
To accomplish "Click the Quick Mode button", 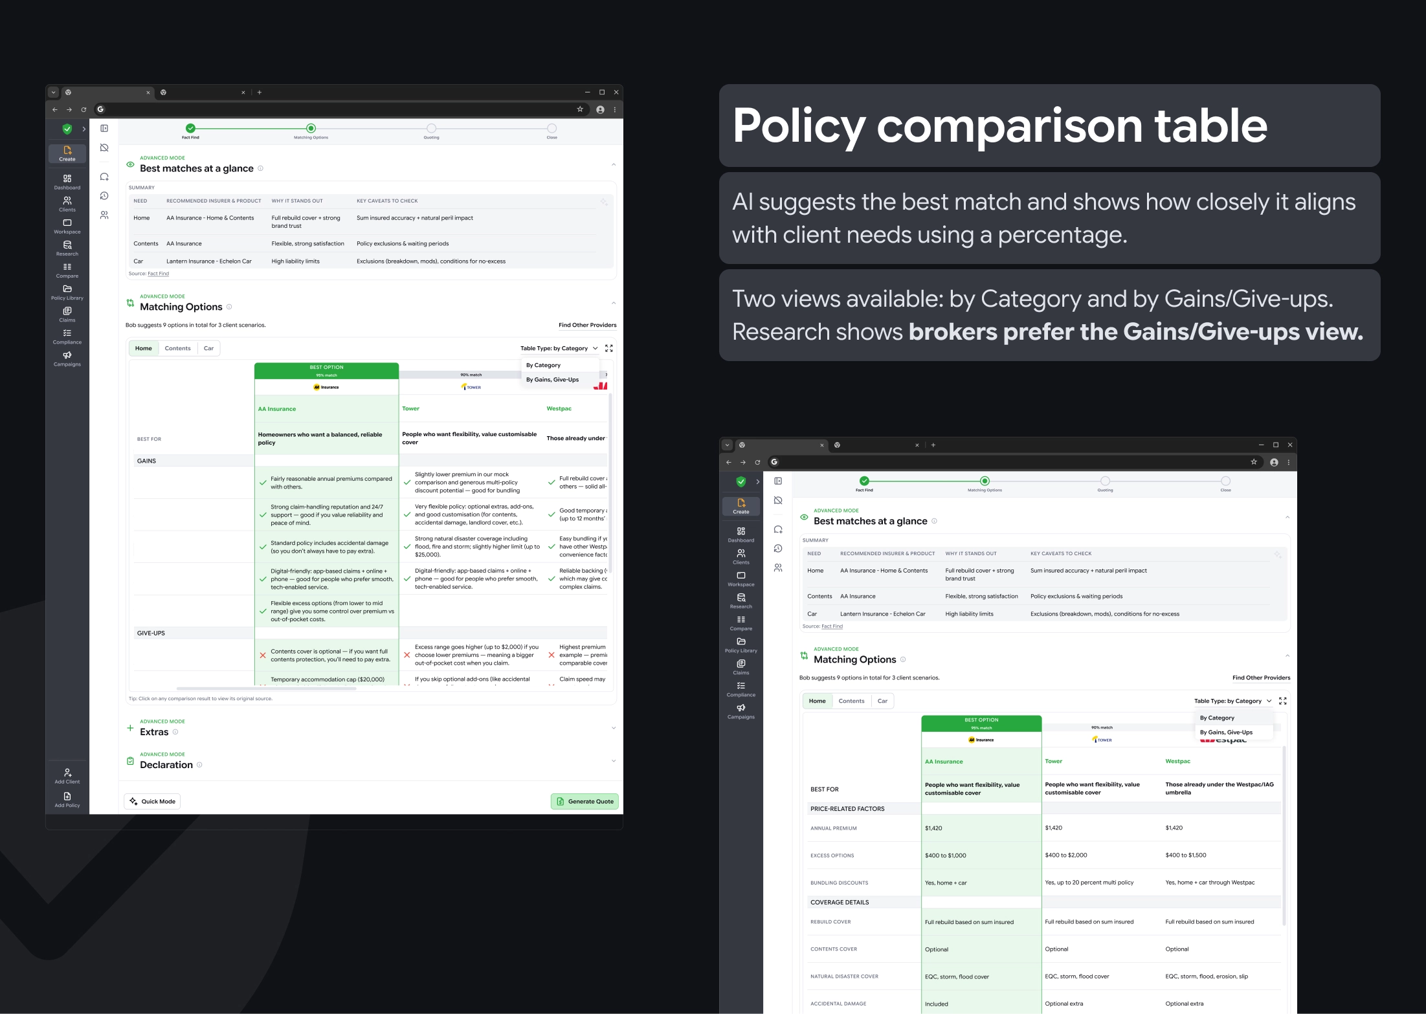I will (153, 801).
